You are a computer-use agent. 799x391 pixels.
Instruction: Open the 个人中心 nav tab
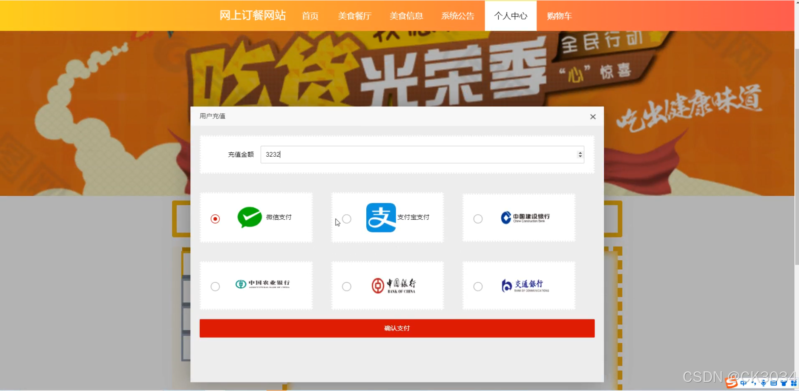click(x=511, y=16)
